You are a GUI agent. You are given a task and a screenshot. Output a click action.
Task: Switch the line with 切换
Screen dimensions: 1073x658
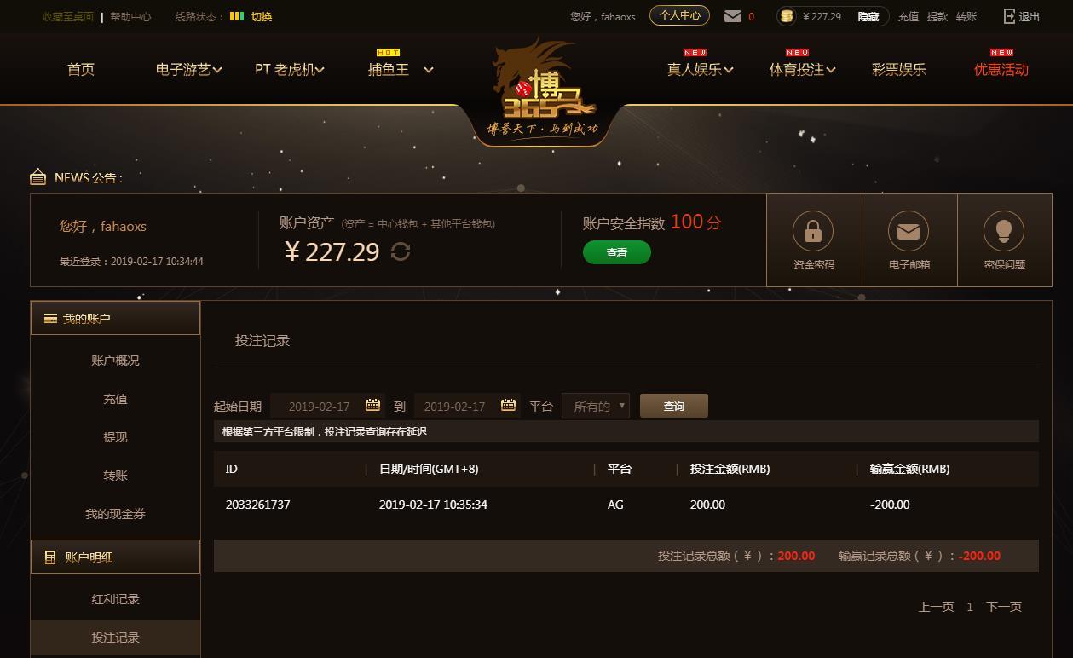262,16
